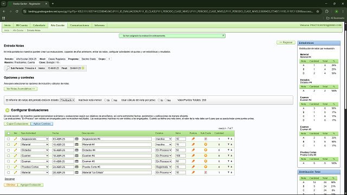Open points entry for Examen #4
The image size is (347, 195).
click(x=193, y=155)
